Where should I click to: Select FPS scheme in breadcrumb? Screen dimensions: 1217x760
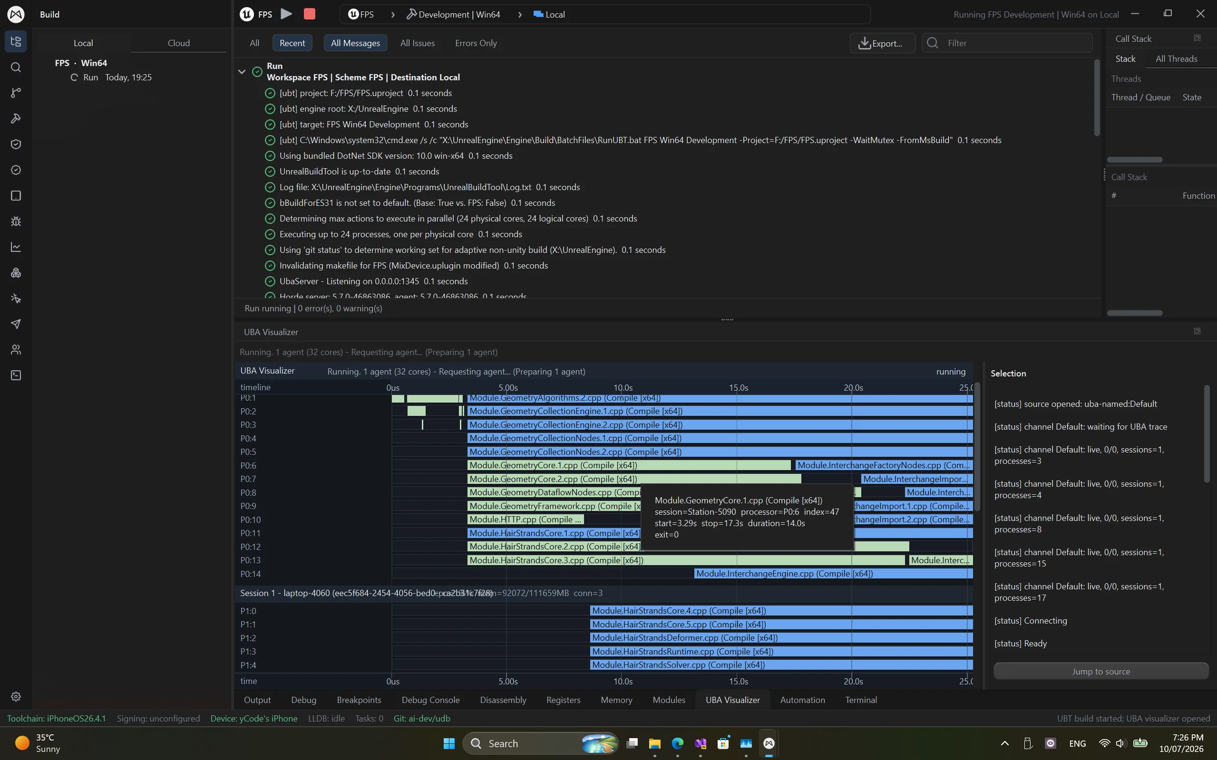click(x=361, y=14)
